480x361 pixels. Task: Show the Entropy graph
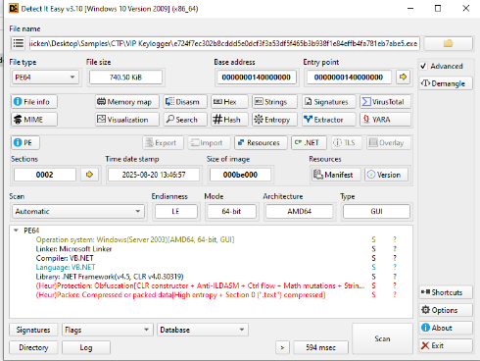point(274,120)
